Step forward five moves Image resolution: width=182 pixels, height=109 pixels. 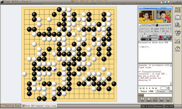tap(153, 88)
